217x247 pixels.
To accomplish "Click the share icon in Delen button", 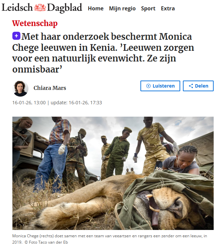I will [191, 86].
